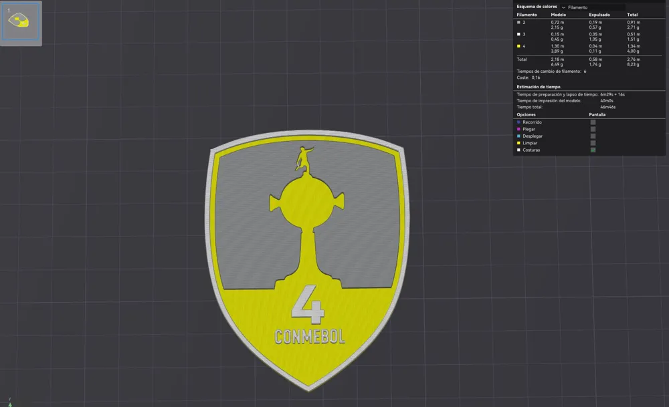Click the Limpiar option label
The width and height of the screenshot is (669, 407).
530,143
